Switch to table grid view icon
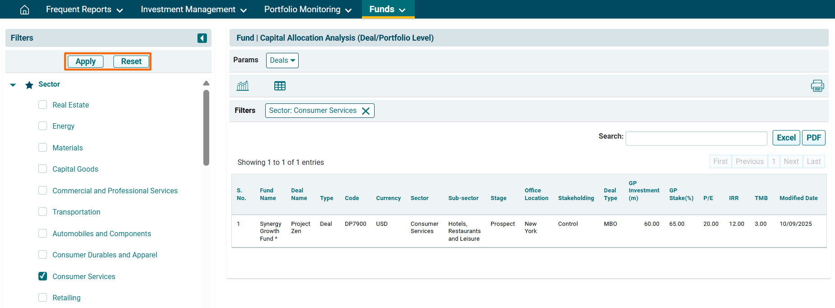Image resolution: width=835 pixels, height=308 pixels. [280, 86]
